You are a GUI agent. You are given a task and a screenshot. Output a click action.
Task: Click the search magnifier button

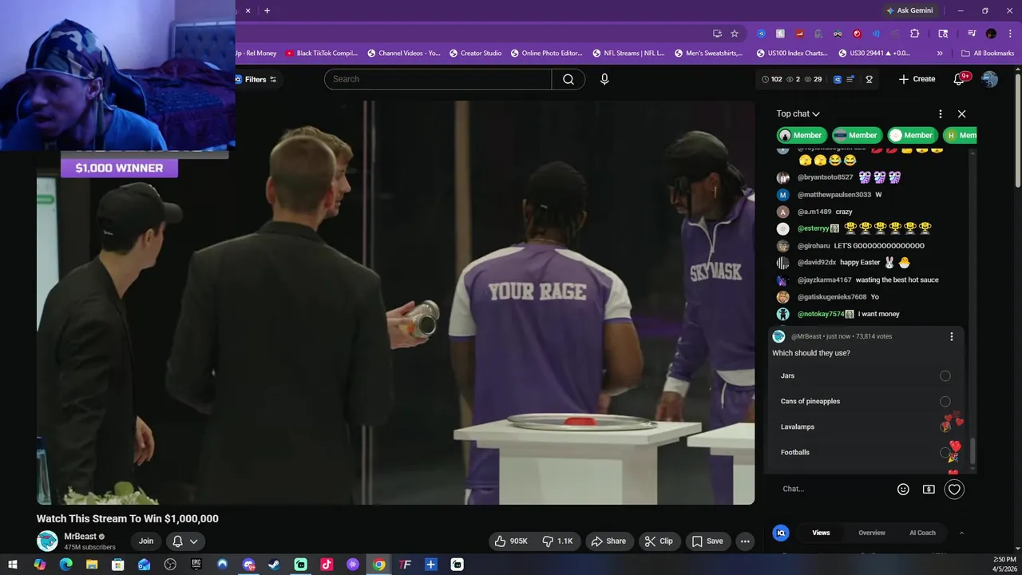(568, 79)
